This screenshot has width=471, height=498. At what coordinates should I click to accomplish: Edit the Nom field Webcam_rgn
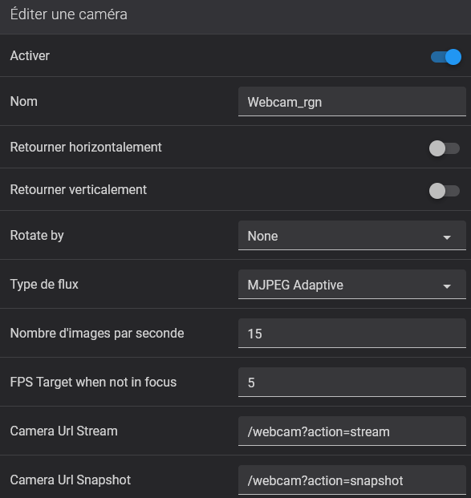tap(352, 102)
